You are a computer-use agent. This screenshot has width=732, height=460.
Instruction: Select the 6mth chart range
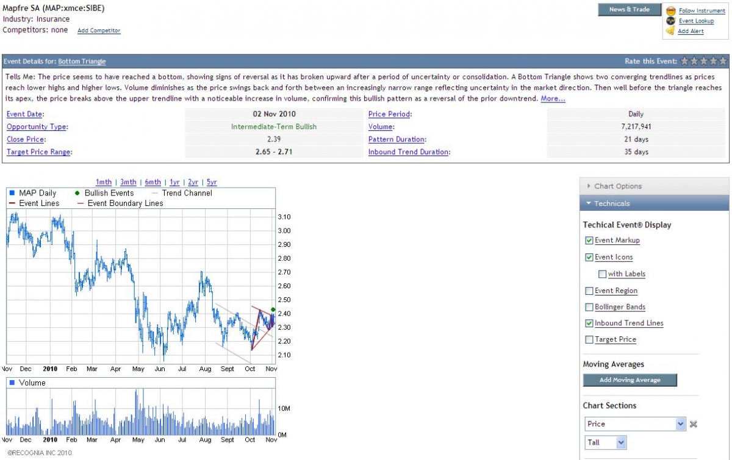[152, 182]
